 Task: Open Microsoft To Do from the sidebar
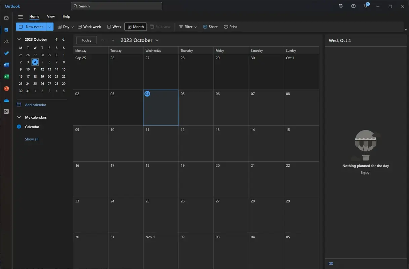tap(6, 53)
